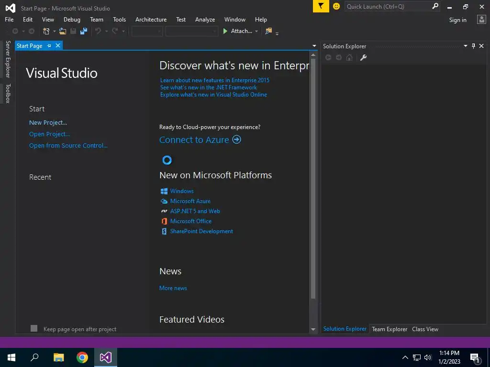
Task: Open the Analyze menu
Action: (205, 19)
